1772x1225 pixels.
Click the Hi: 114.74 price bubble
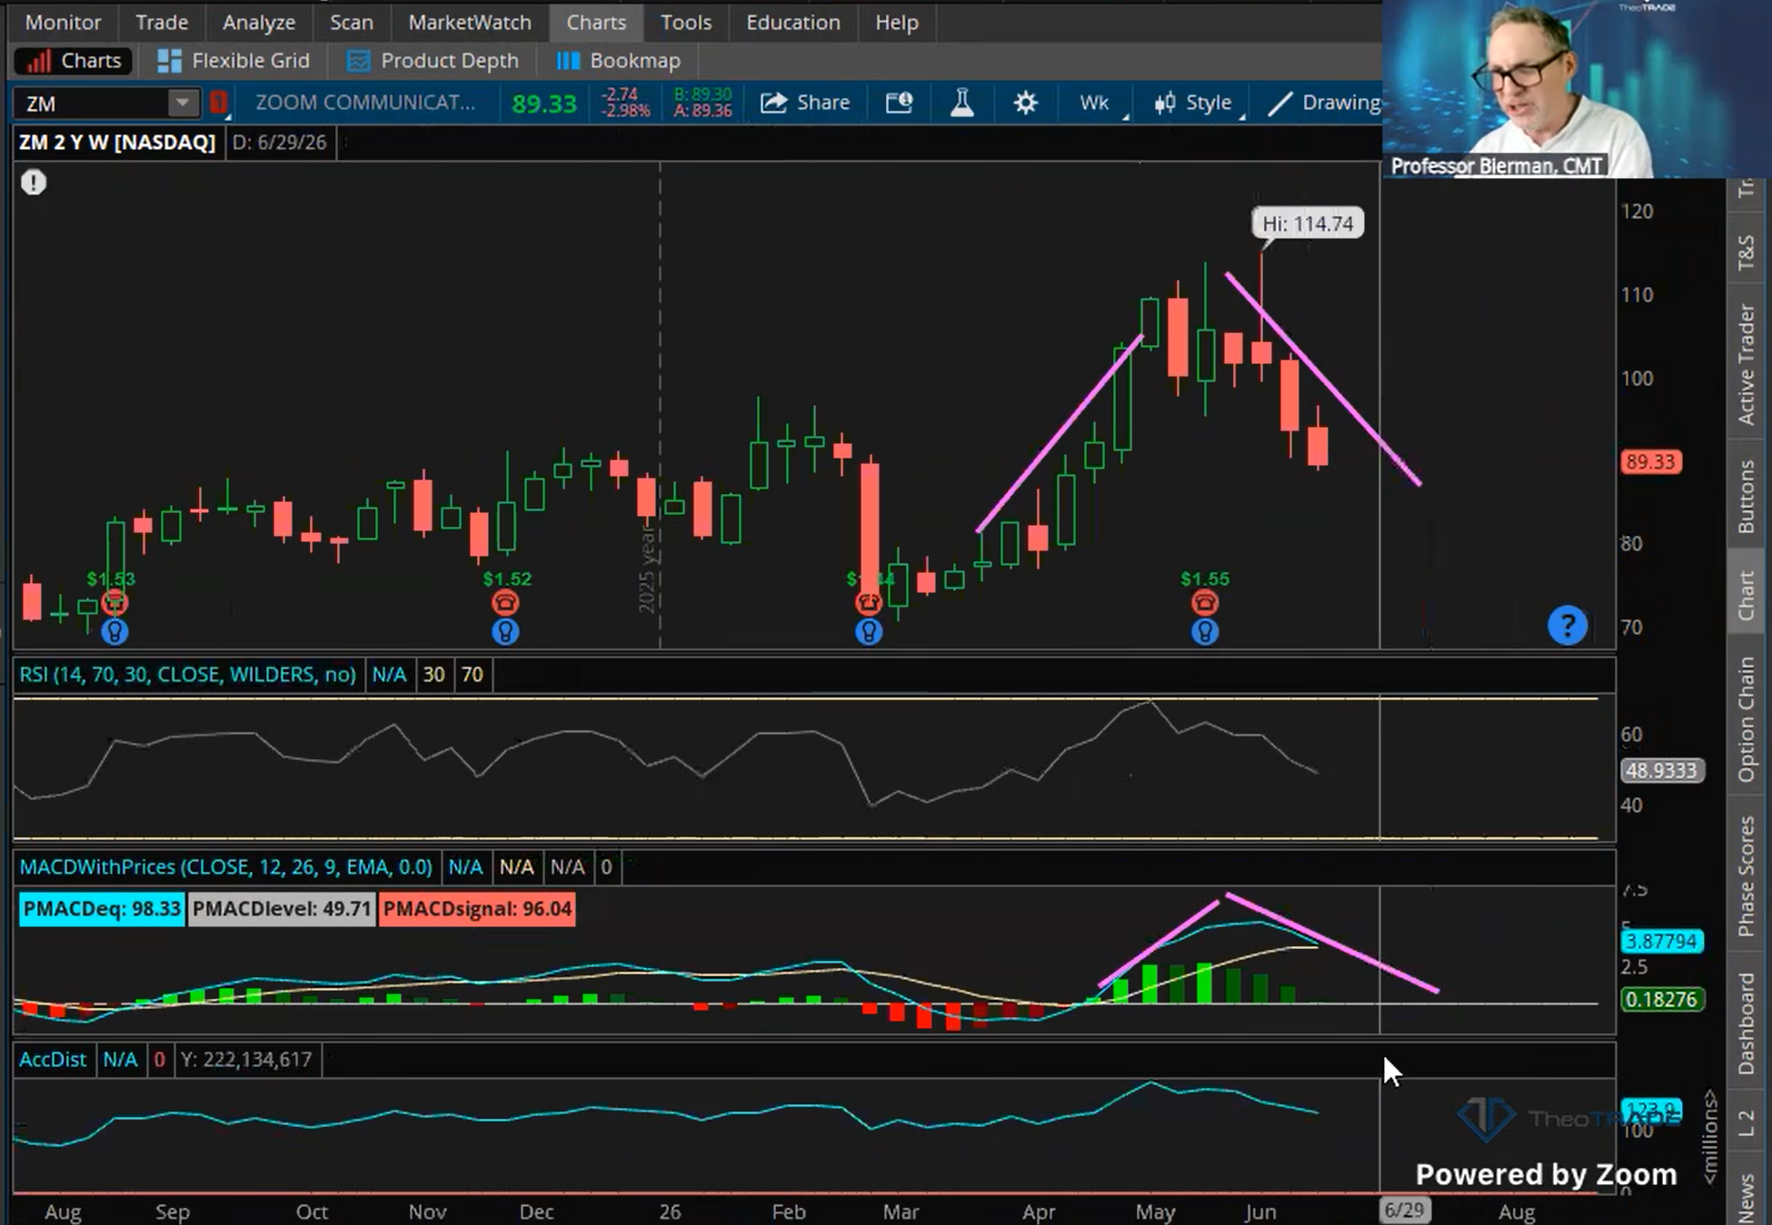tap(1308, 223)
